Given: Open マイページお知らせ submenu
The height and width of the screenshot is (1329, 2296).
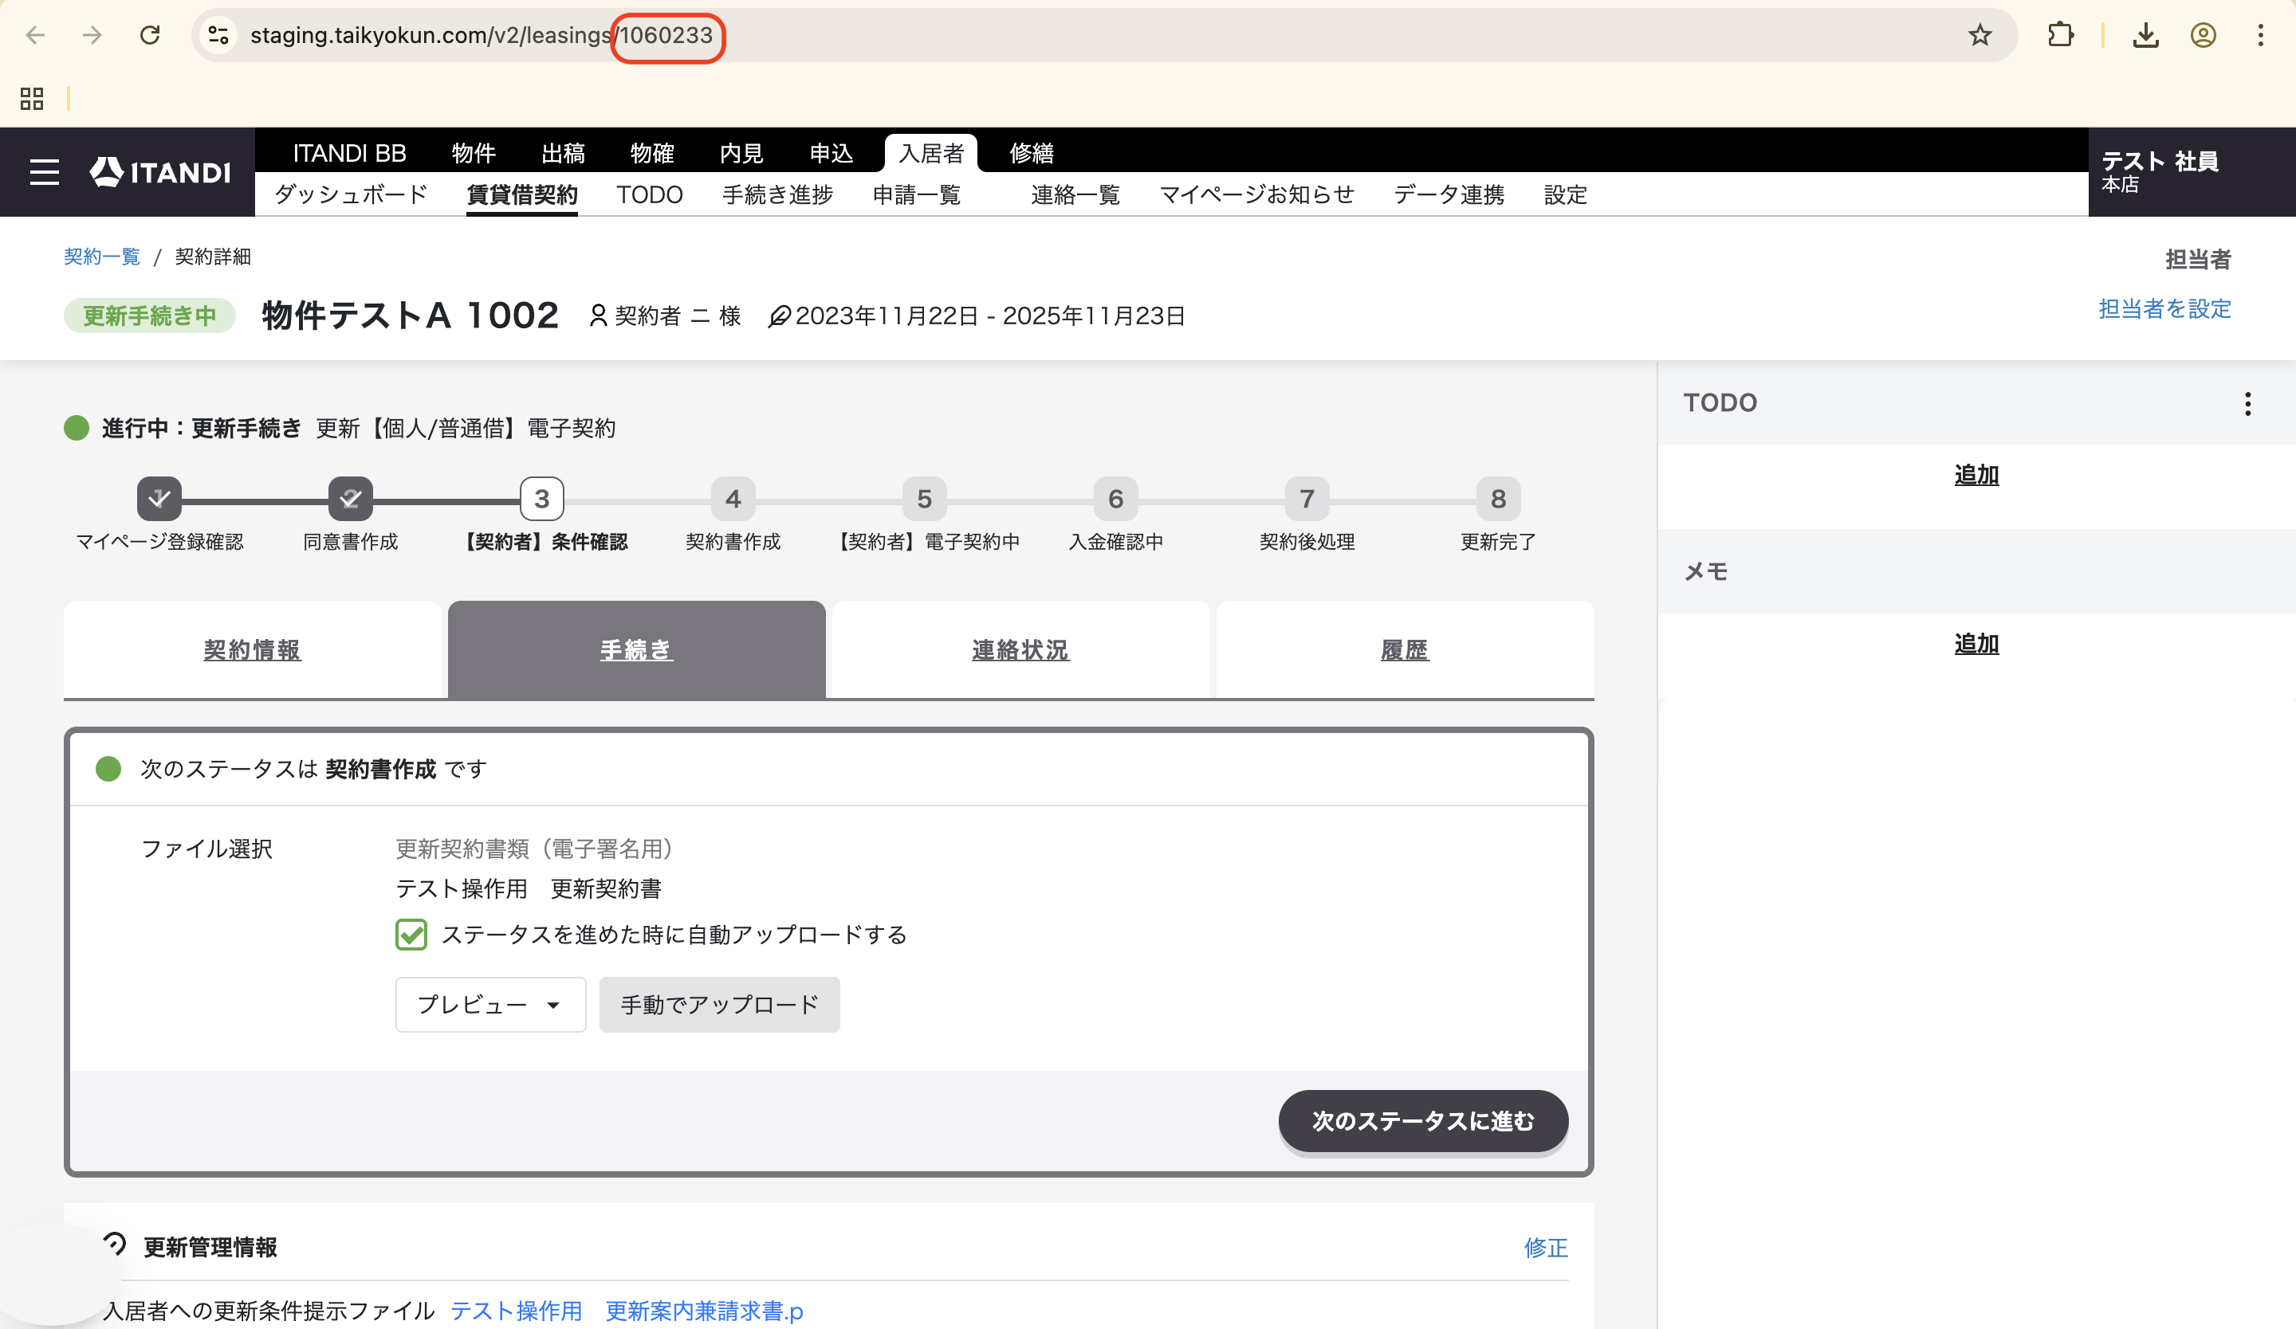Looking at the screenshot, I should pos(1257,194).
